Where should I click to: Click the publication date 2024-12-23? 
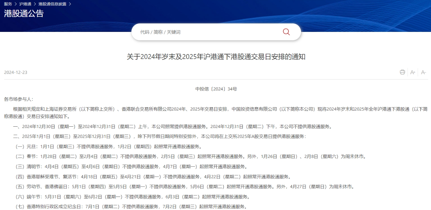[15, 72]
